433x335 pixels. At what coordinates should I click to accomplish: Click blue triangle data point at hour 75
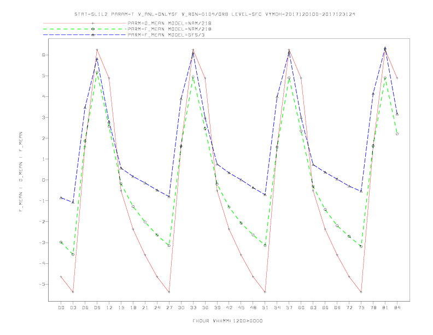coord(361,191)
